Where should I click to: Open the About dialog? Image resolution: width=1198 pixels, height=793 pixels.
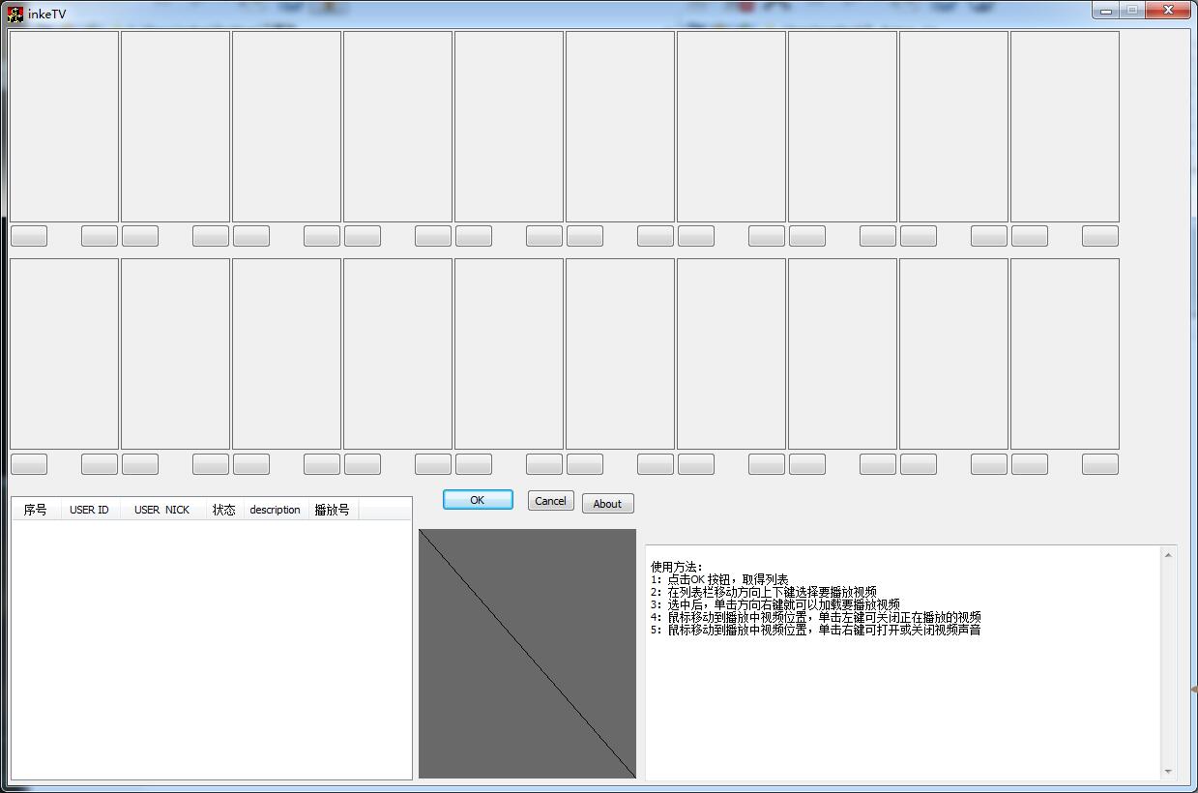607,504
